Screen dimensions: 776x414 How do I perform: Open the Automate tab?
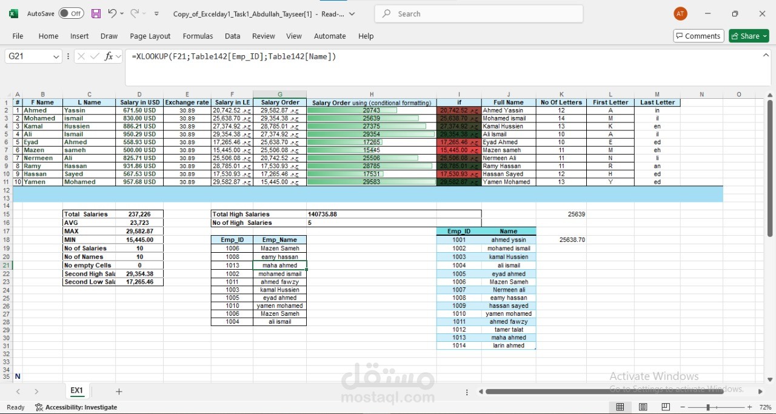330,36
